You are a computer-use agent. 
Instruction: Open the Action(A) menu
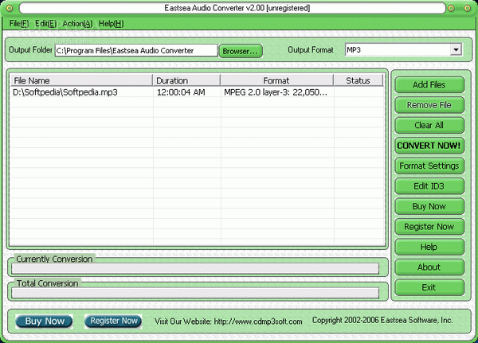pos(77,24)
